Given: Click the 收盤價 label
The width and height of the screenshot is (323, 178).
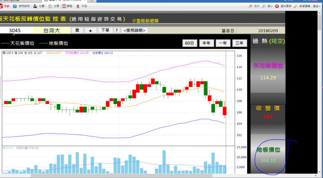Looking at the screenshot, I should pos(268,108).
